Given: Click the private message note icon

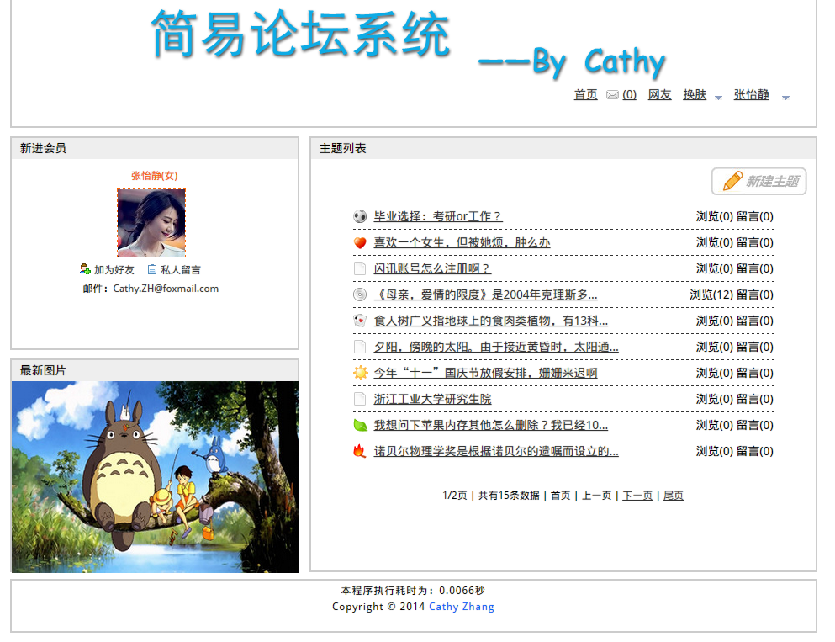Looking at the screenshot, I should pos(151,269).
